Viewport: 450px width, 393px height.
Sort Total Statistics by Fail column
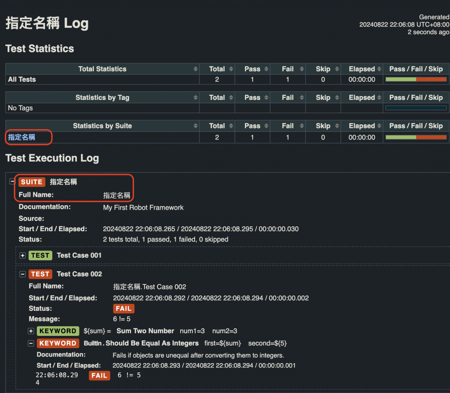(x=288, y=69)
